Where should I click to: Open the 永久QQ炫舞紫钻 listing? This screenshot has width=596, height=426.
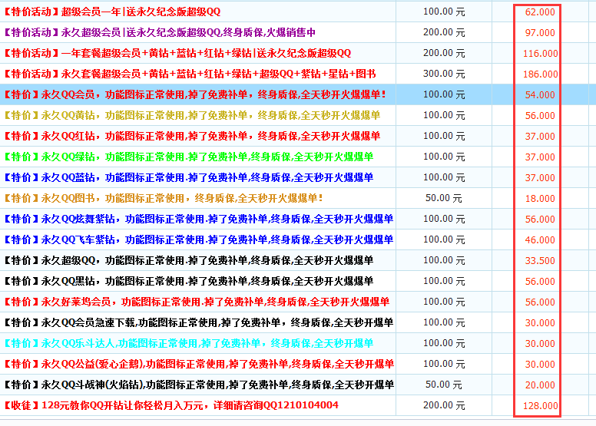(199, 219)
